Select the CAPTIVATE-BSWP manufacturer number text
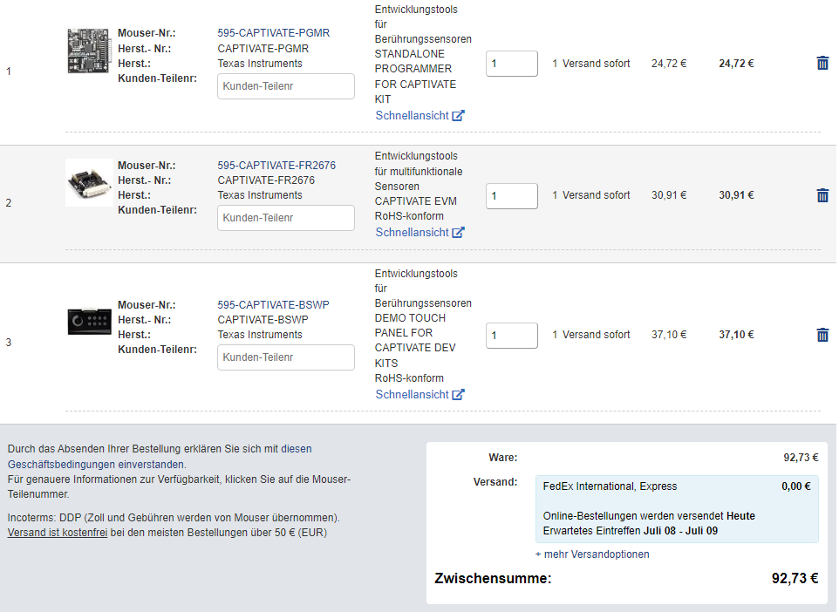 pyautogui.click(x=263, y=320)
